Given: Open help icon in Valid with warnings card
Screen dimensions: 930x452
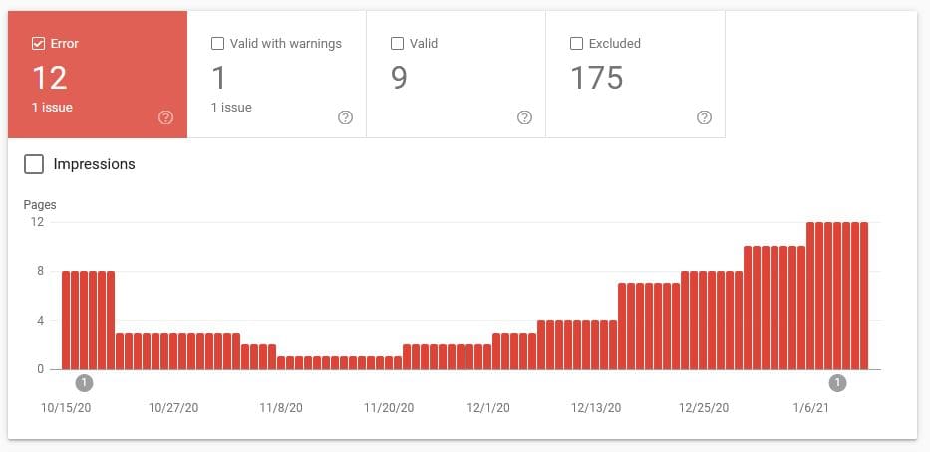Looking at the screenshot, I should tap(345, 117).
